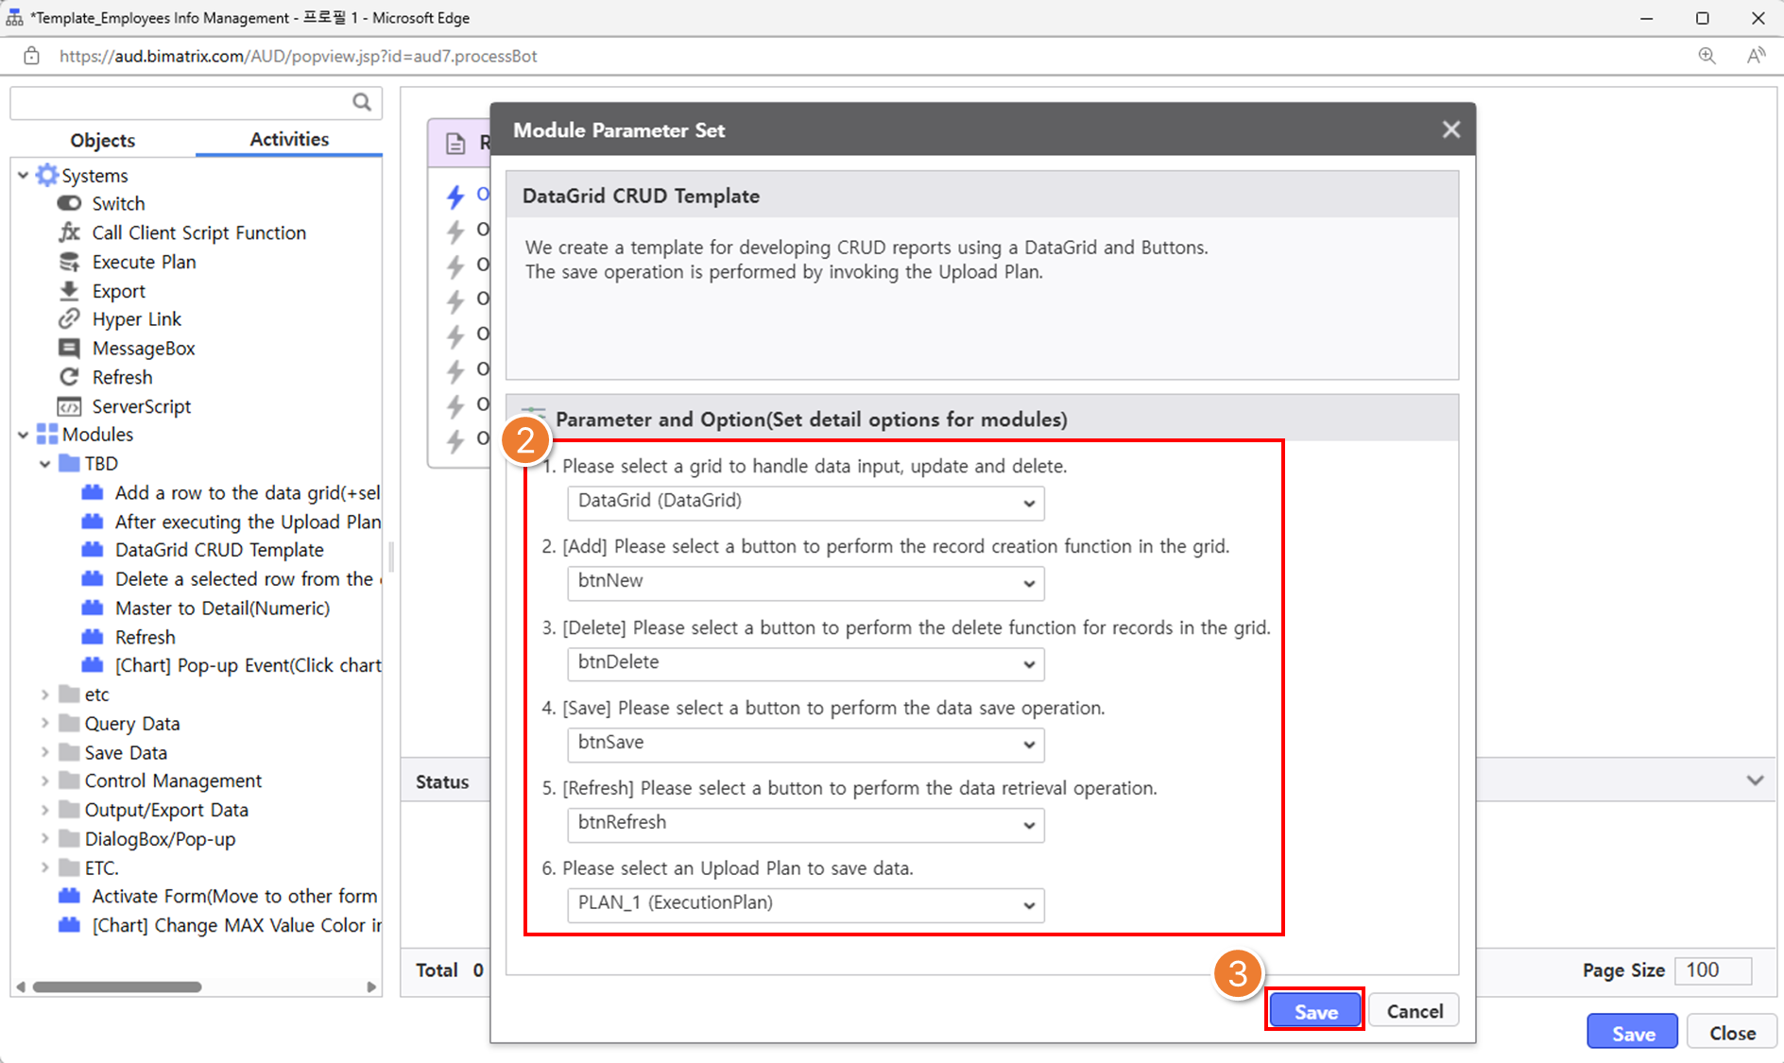Click the Systems gear icon
This screenshot has height=1063, width=1784.
click(47, 175)
